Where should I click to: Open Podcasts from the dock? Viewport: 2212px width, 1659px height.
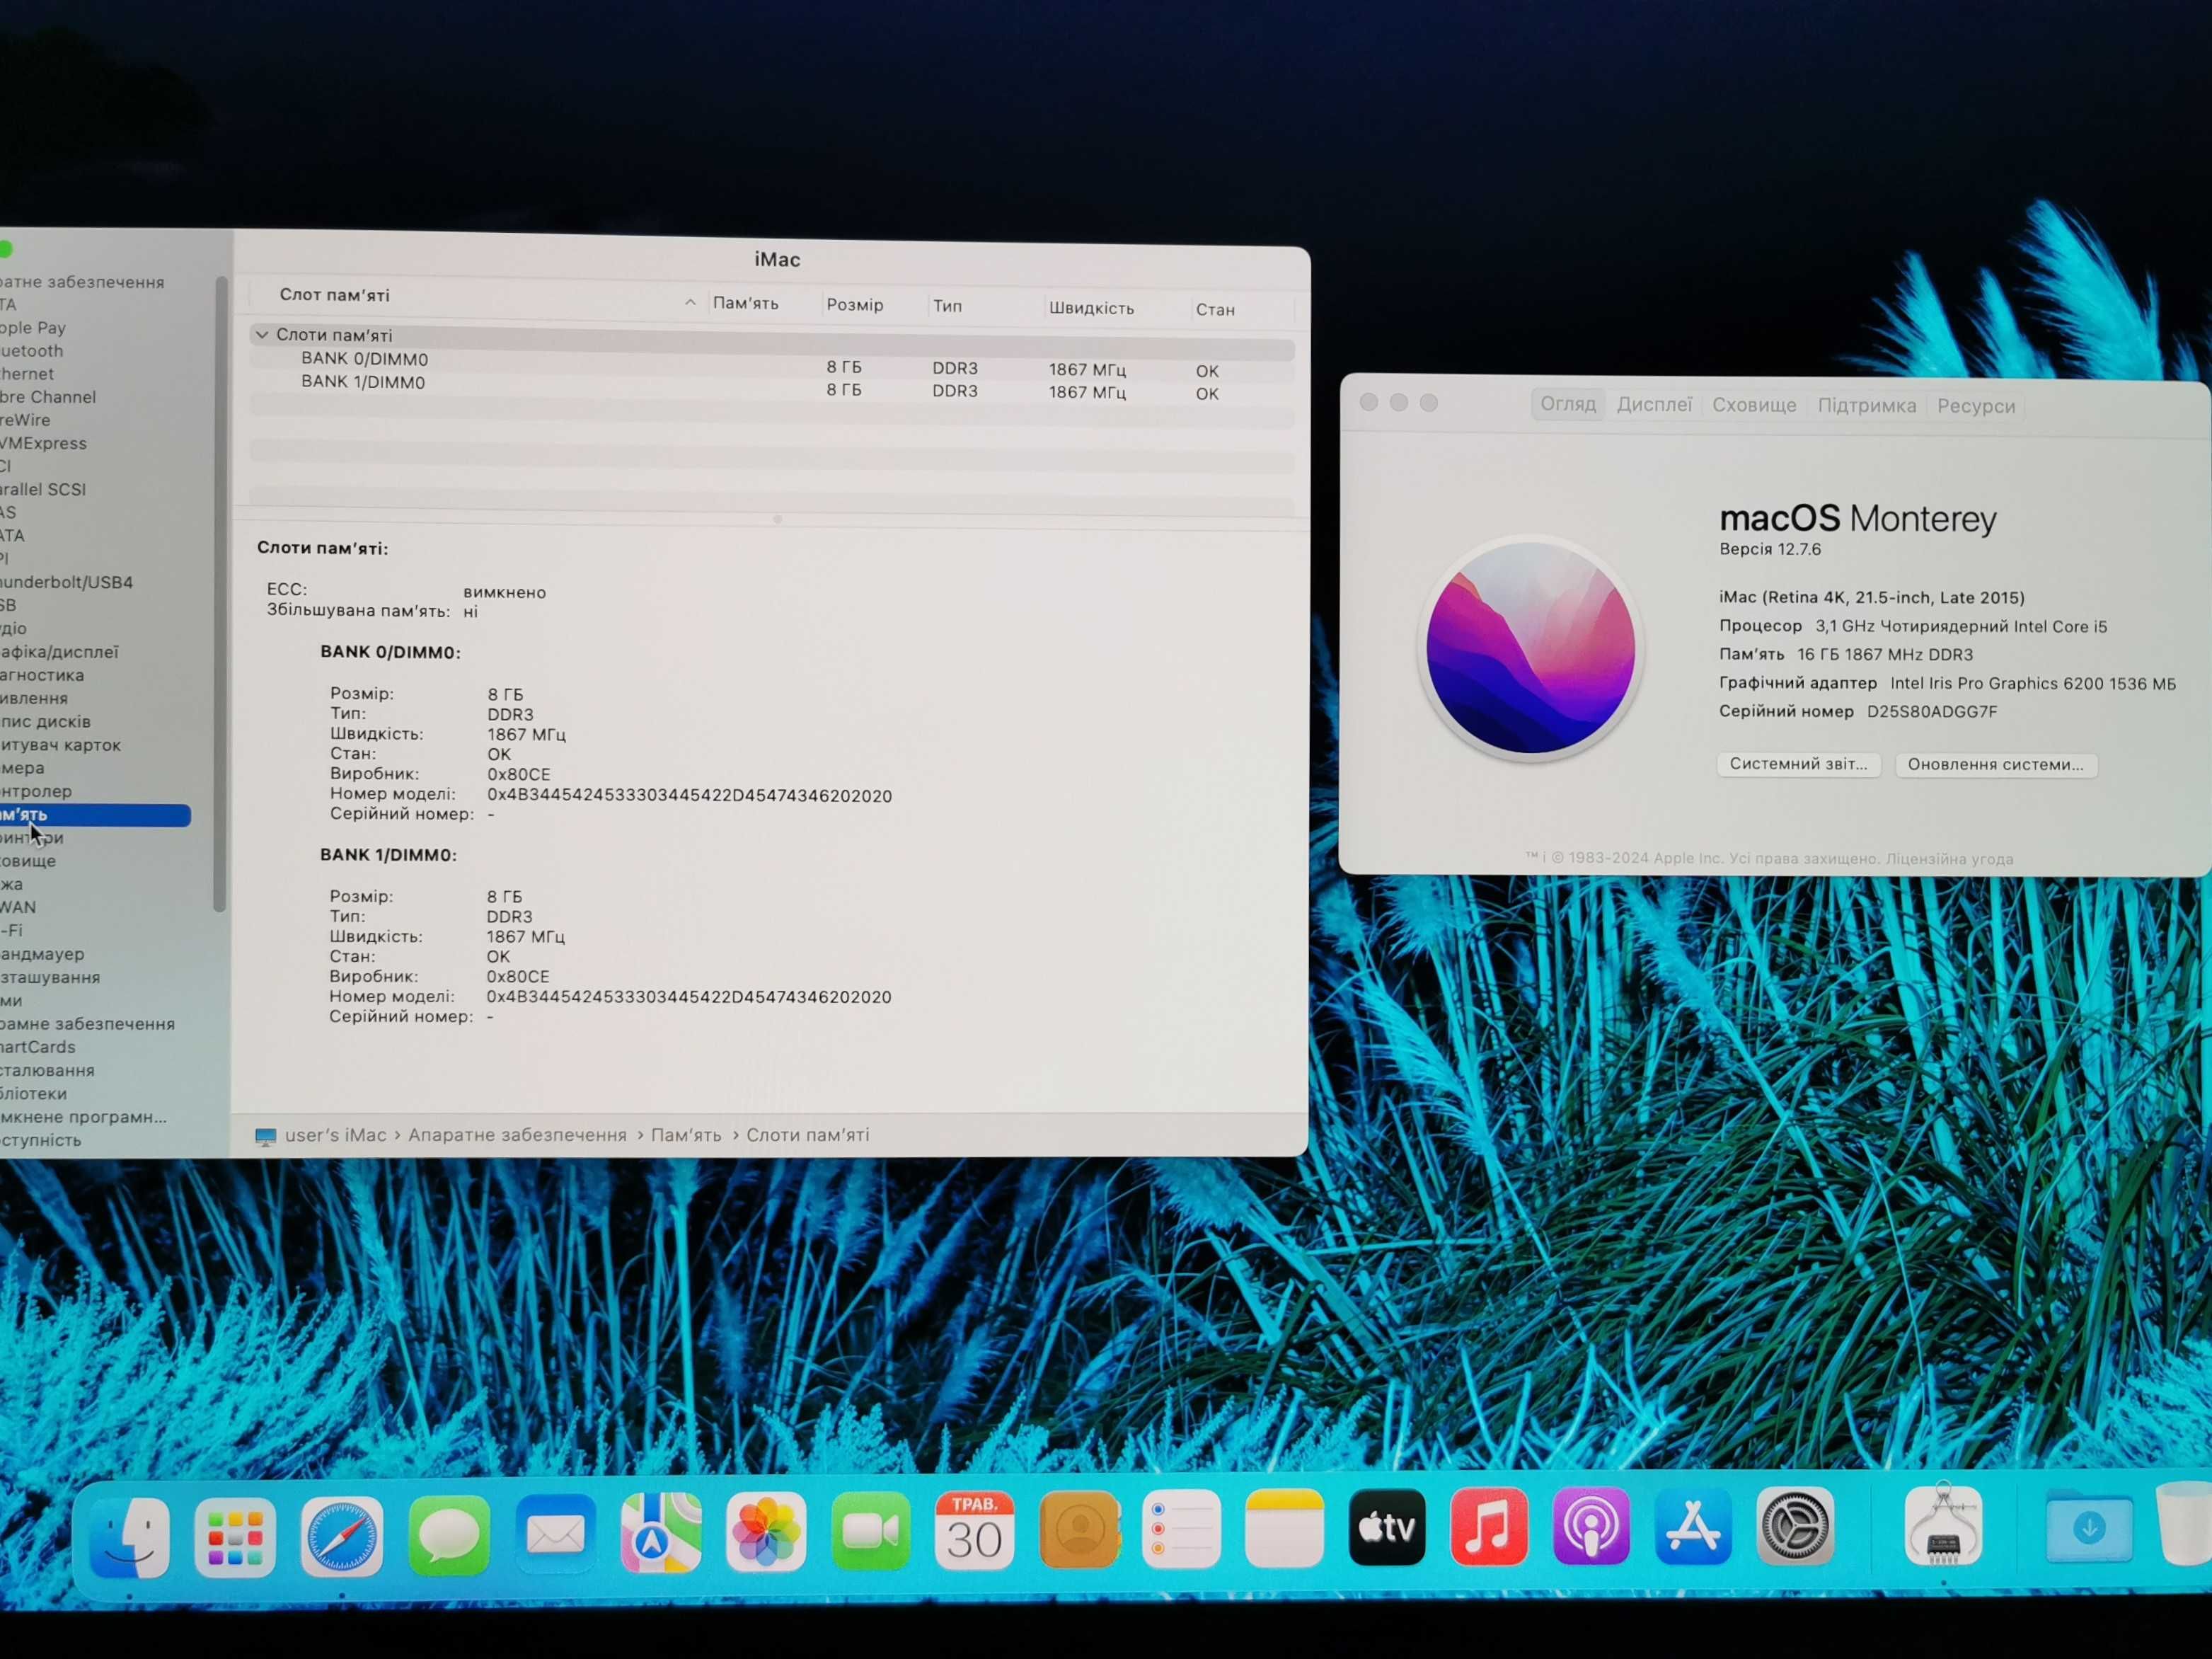coord(1591,1526)
